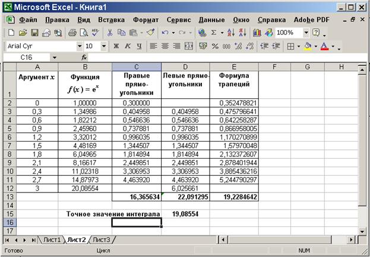Open the Undo history dropdown arrow

[x=173, y=33]
